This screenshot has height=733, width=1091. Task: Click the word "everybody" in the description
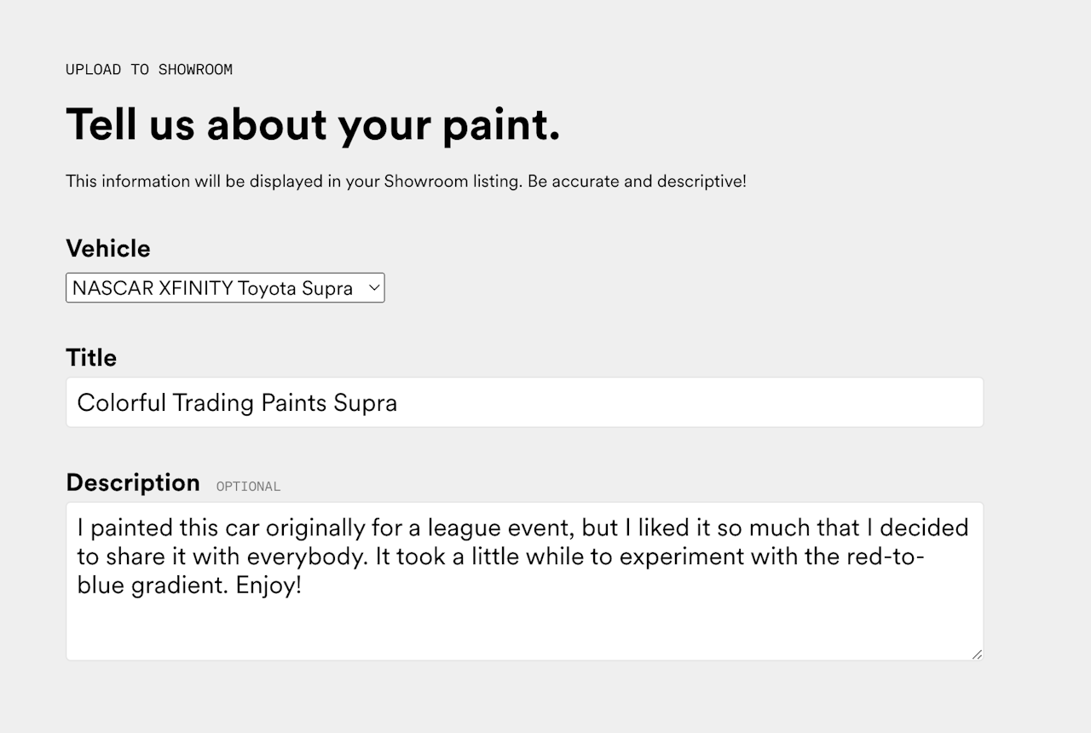coord(307,557)
